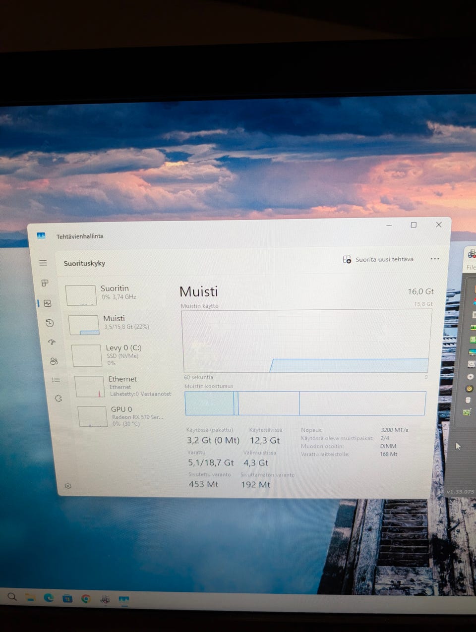Click the 'Muisti' large heading
This screenshot has width=476, height=632.
[198, 291]
